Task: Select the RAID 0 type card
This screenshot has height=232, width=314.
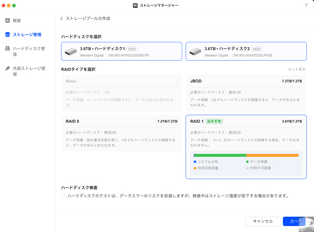Action: (121, 133)
